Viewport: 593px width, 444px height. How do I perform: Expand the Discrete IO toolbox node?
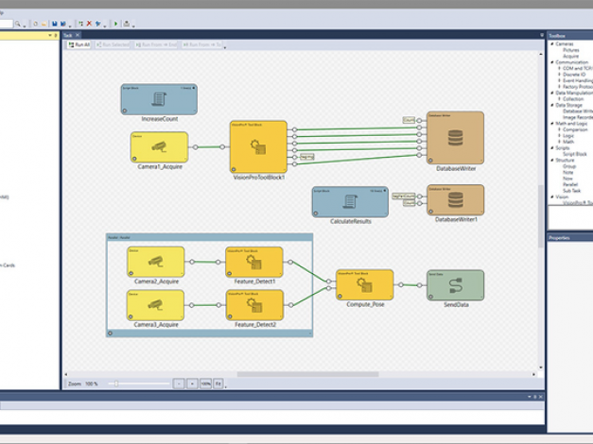(x=560, y=75)
